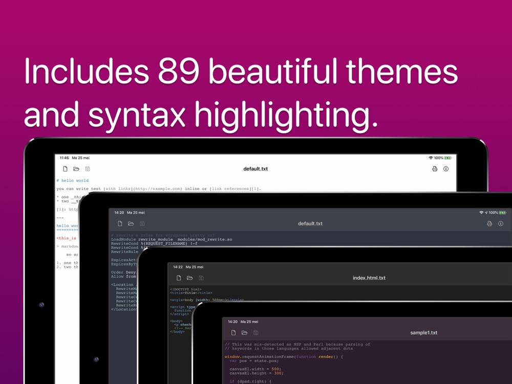Click the 'canvasEl.width = 500;' line

255,369
